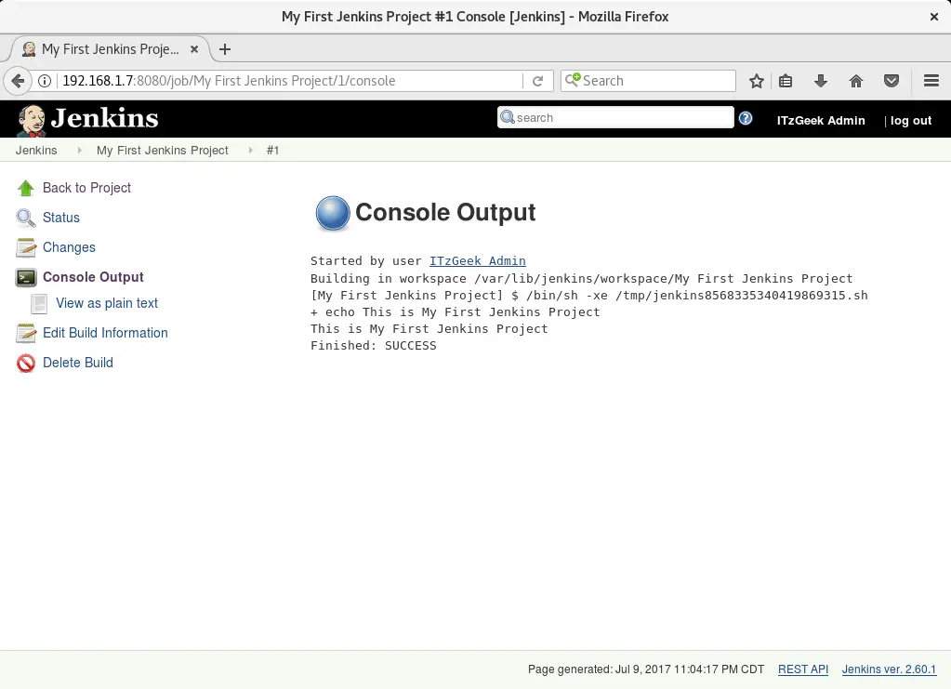Click the '+ echo This is My First Jenkins Project' line

tap(455, 311)
